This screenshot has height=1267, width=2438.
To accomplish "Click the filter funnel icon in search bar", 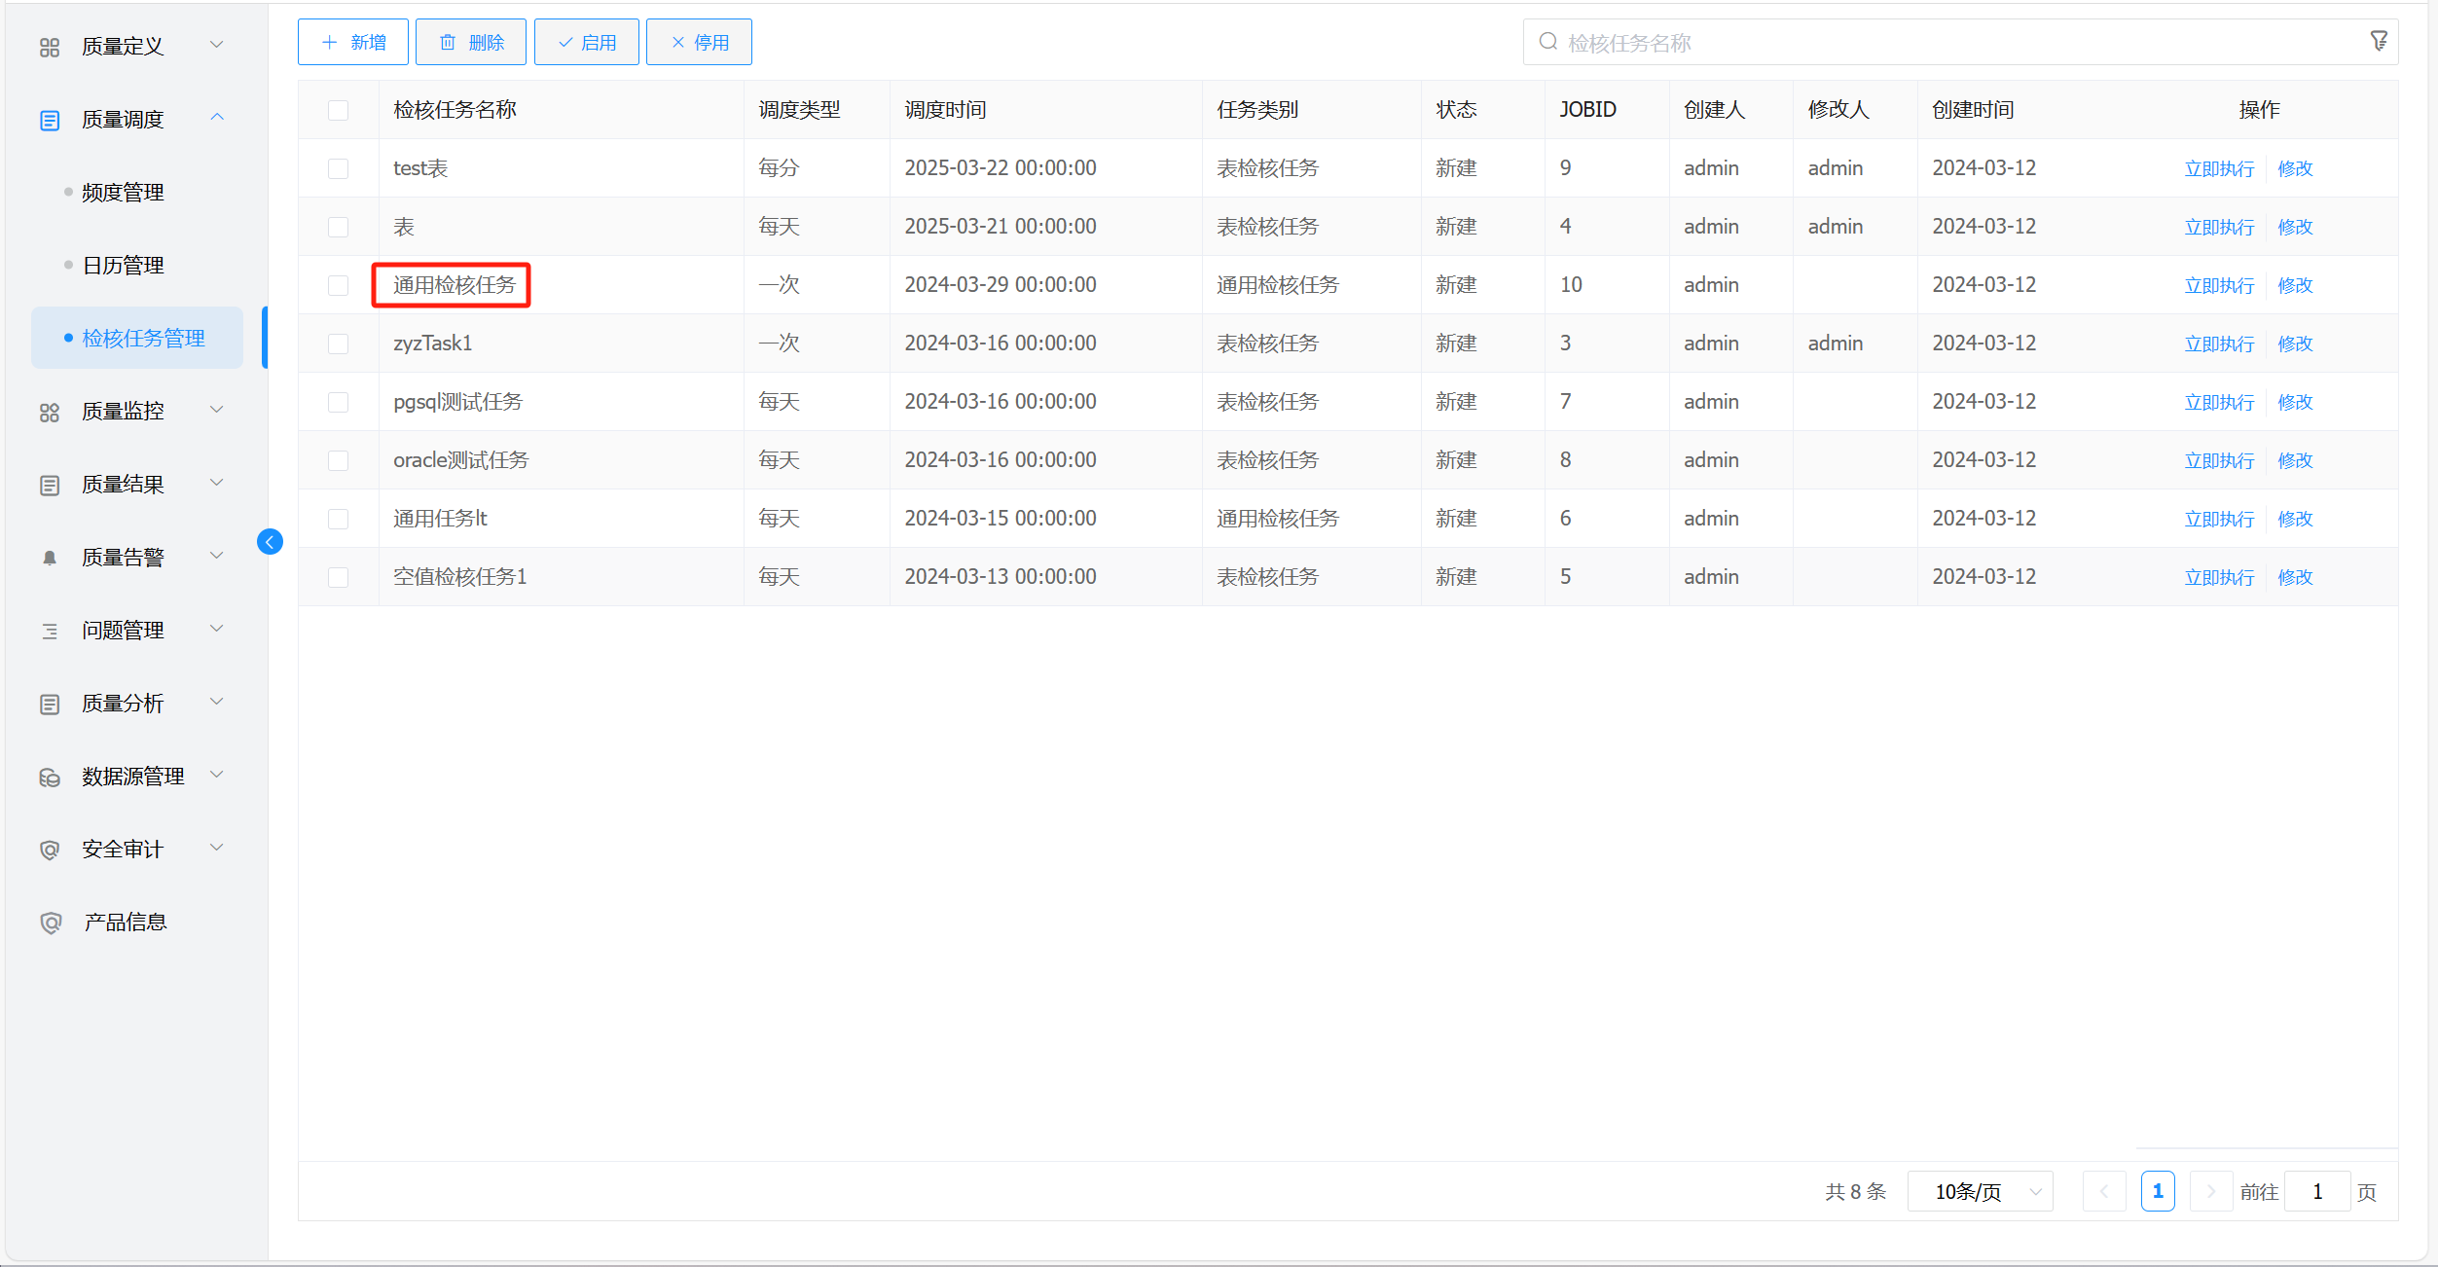I will tap(2378, 41).
